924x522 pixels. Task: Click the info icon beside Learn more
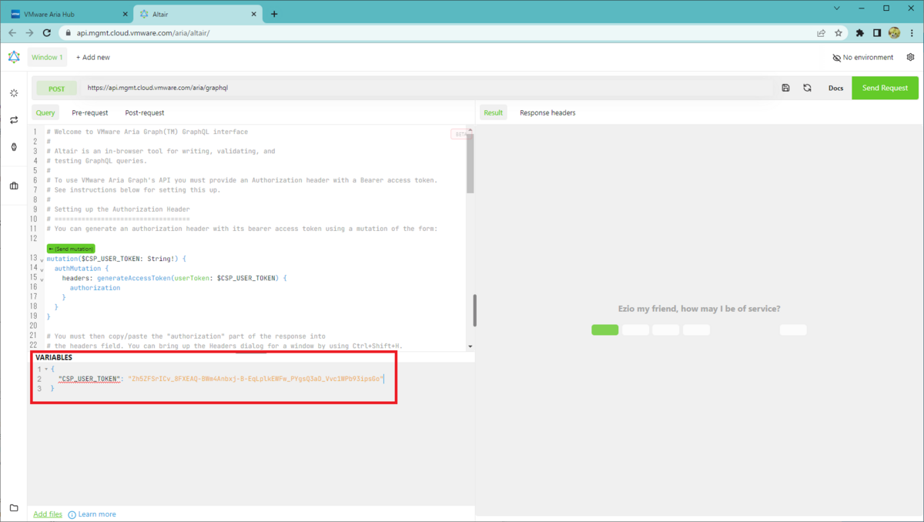pos(72,514)
